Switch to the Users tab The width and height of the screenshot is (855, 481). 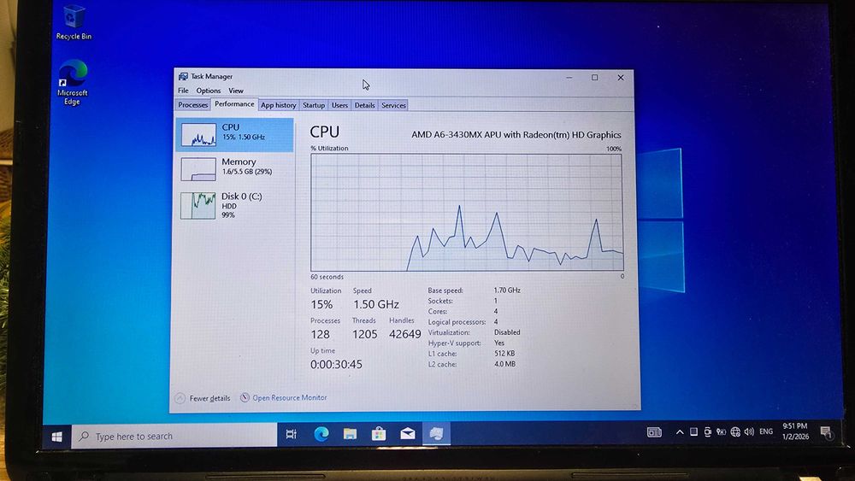[x=339, y=105]
